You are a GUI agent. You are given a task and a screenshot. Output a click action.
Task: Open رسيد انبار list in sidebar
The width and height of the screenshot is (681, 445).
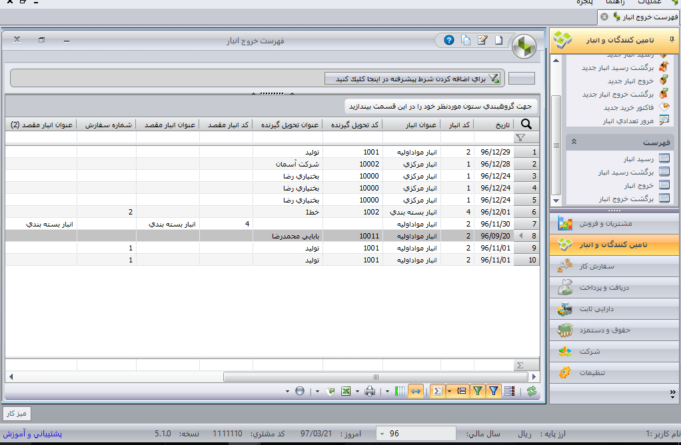coord(638,159)
